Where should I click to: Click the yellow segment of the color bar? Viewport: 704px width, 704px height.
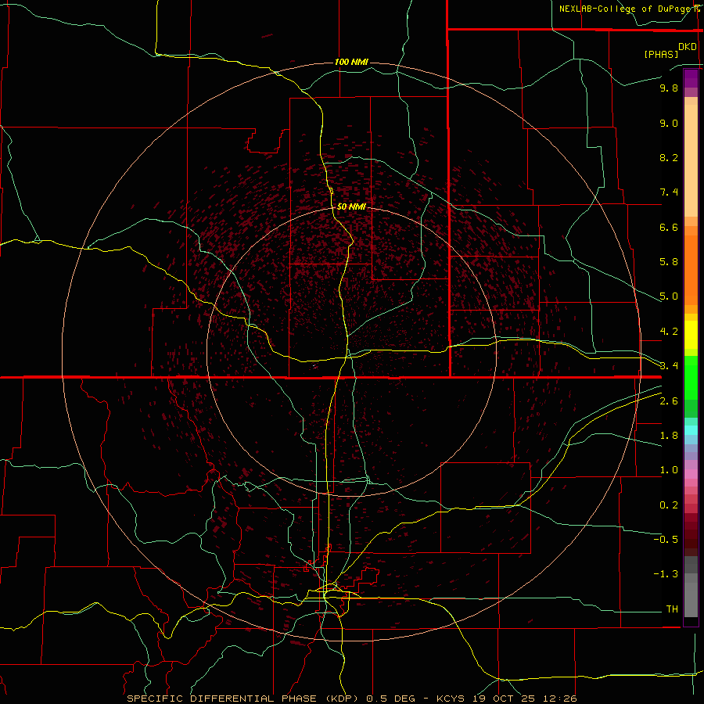(691, 335)
